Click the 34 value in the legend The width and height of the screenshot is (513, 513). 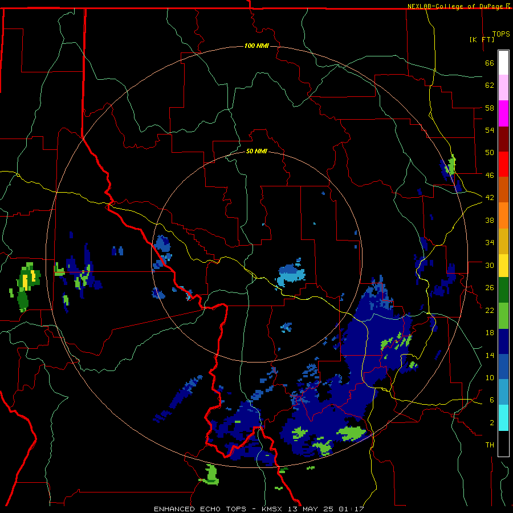[x=490, y=243]
